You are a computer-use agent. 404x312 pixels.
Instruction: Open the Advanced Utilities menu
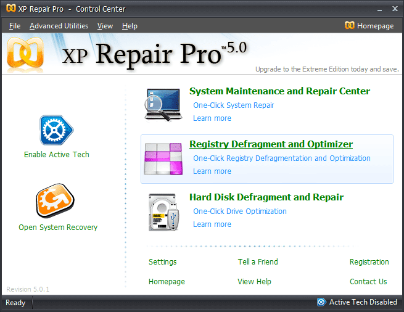[x=59, y=26]
